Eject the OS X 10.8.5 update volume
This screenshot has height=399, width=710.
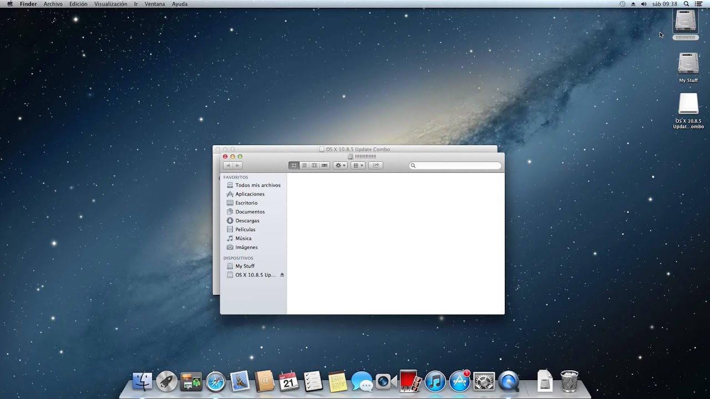click(x=282, y=275)
